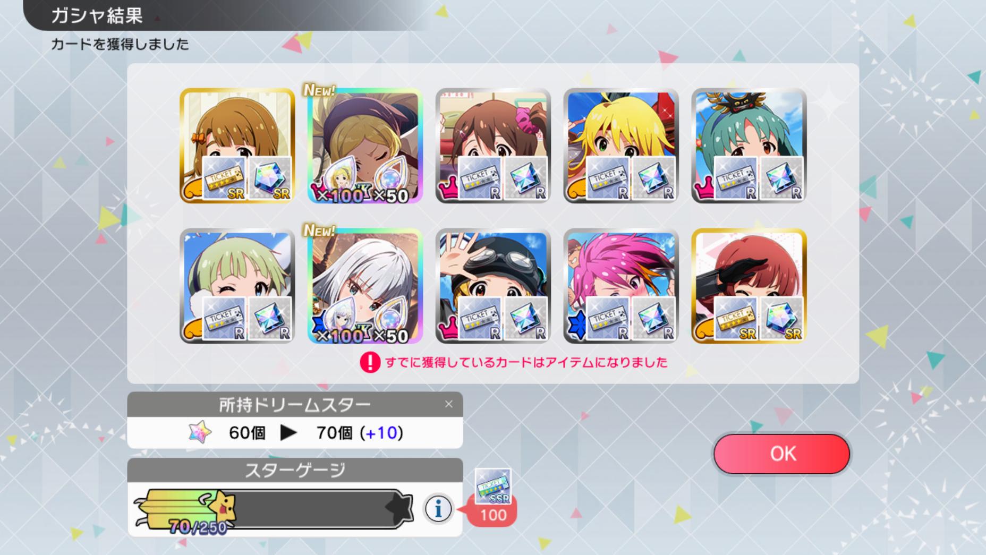
Task: Select the brown-haired girl with pink scrunchie card
Action: pyautogui.click(x=493, y=146)
